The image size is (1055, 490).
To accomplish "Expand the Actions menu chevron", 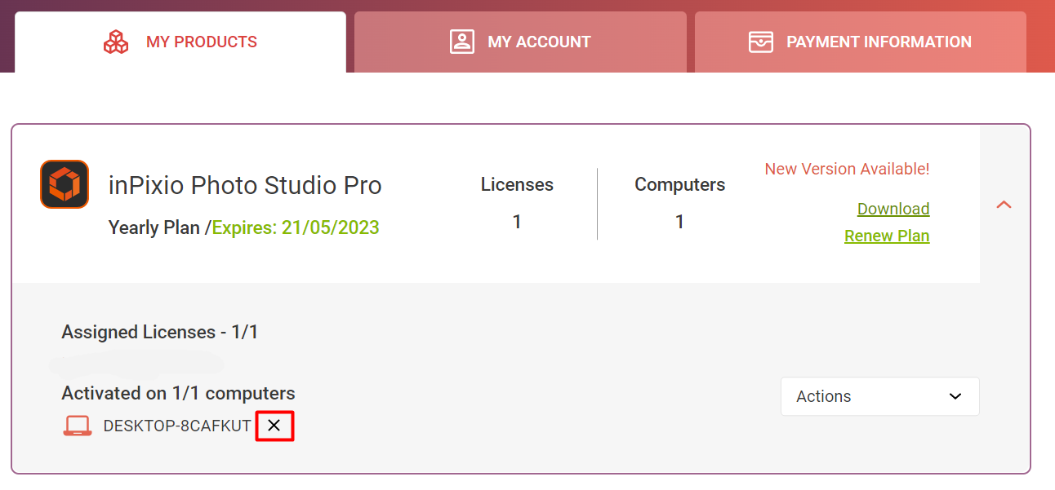I will click(x=954, y=396).
